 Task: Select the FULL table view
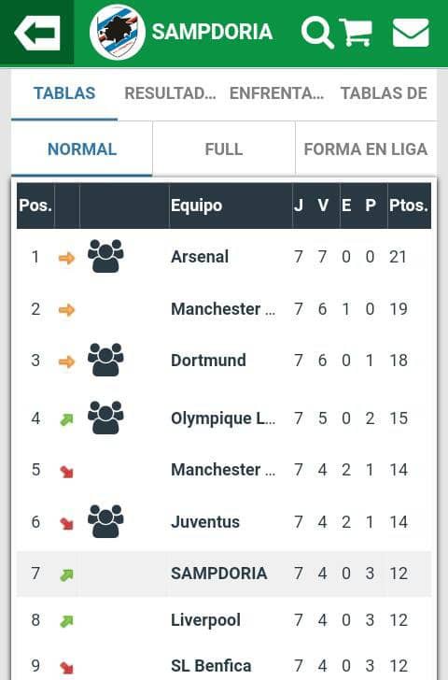pos(224,149)
